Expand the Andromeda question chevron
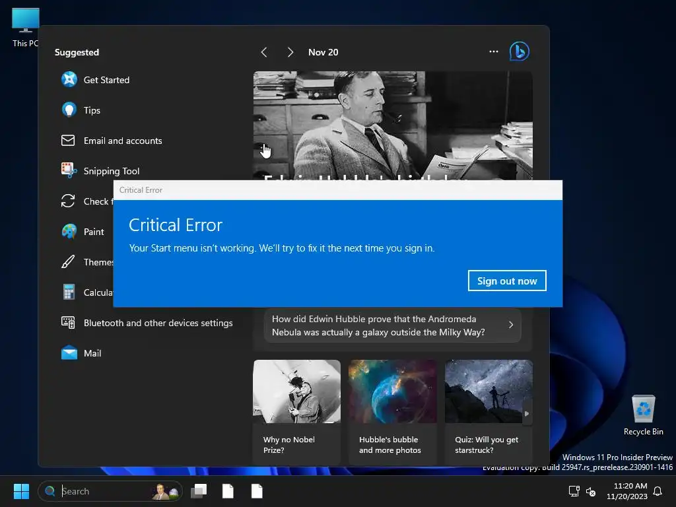 point(511,325)
